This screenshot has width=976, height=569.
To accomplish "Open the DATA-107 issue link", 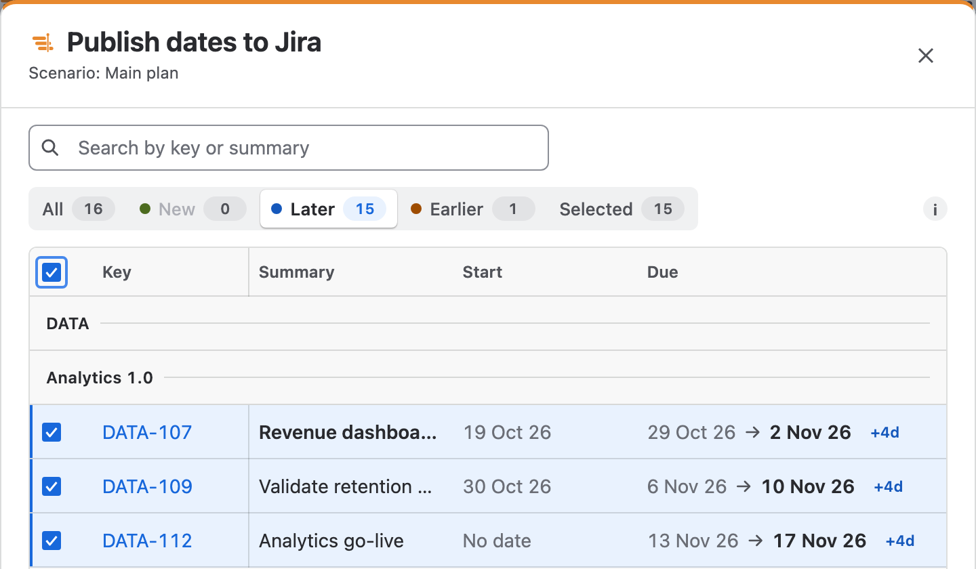I will [x=147, y=432].
